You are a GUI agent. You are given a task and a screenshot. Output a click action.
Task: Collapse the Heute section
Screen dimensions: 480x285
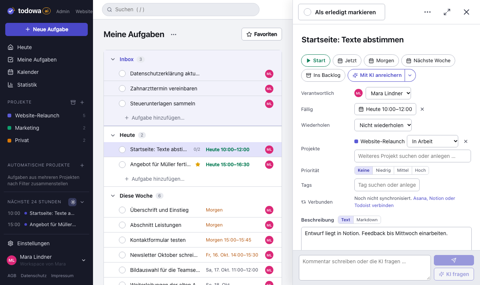pos(113,135)
